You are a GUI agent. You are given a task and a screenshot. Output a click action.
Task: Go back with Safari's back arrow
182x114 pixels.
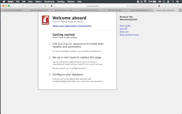pos(13,6)
